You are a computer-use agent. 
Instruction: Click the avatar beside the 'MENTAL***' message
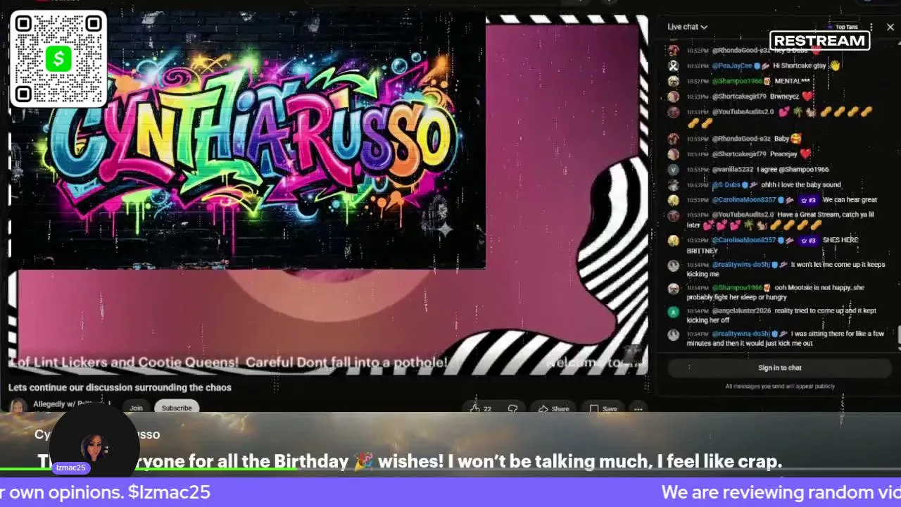[674, 81]
